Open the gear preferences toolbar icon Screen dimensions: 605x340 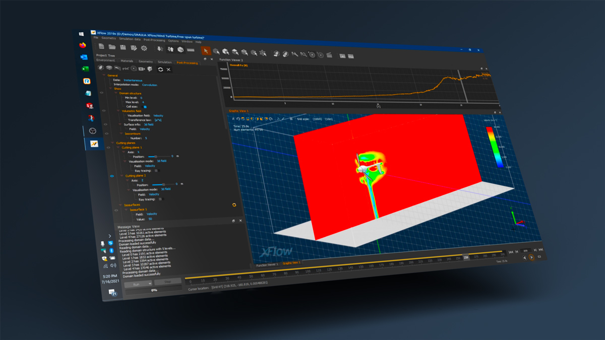click(144, 48)
